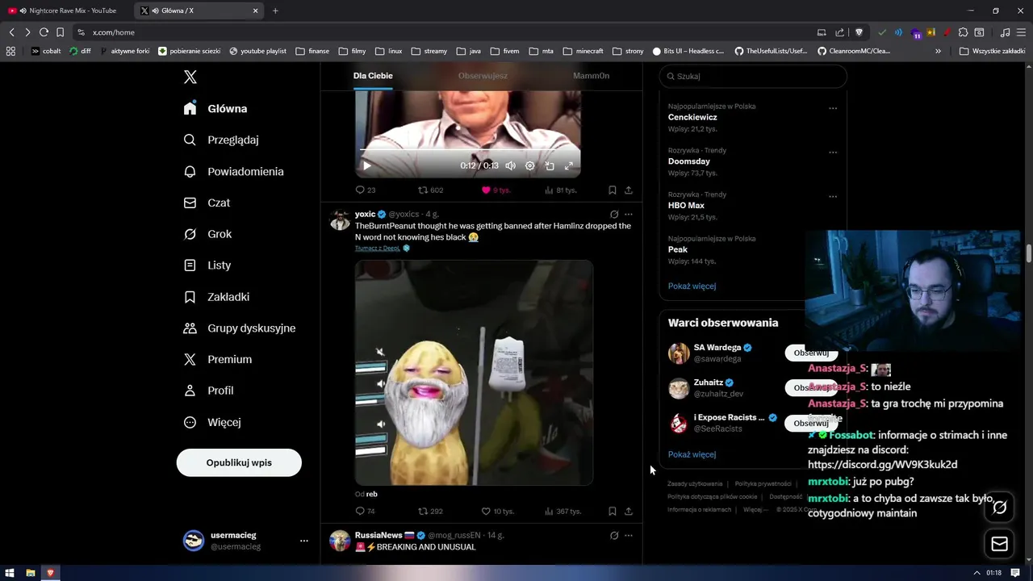Open Grok icon on RussiaNews post
The image size is (1033, 581).
click(x=614, y=536)
